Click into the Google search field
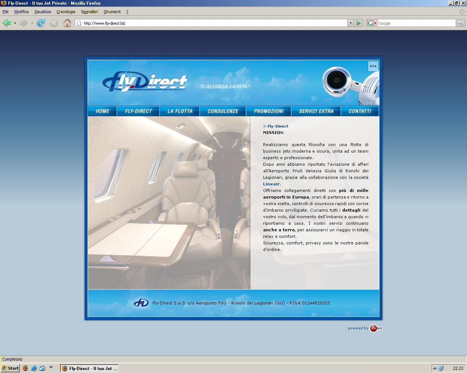This screenshot has width=467, height=373. click(416, 23)
